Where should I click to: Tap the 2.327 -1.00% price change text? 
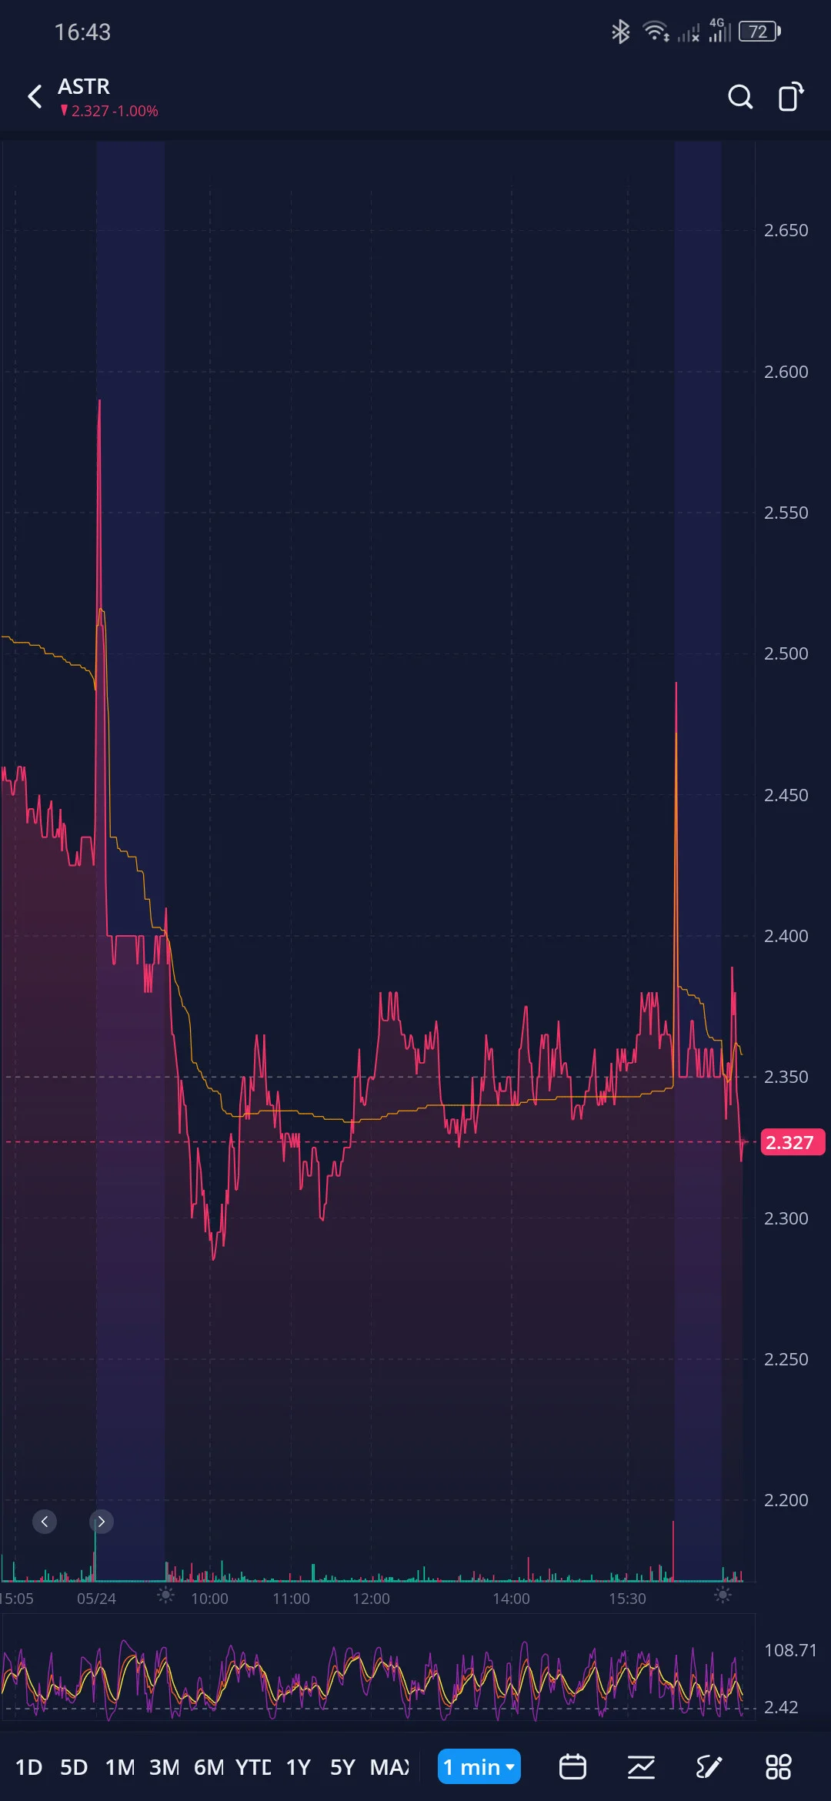(x=109, y=111)
